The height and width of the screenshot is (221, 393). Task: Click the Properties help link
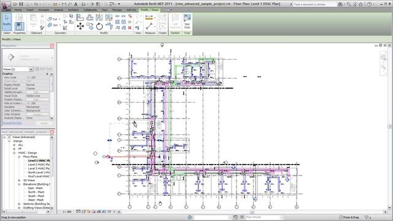click(12, 123)
